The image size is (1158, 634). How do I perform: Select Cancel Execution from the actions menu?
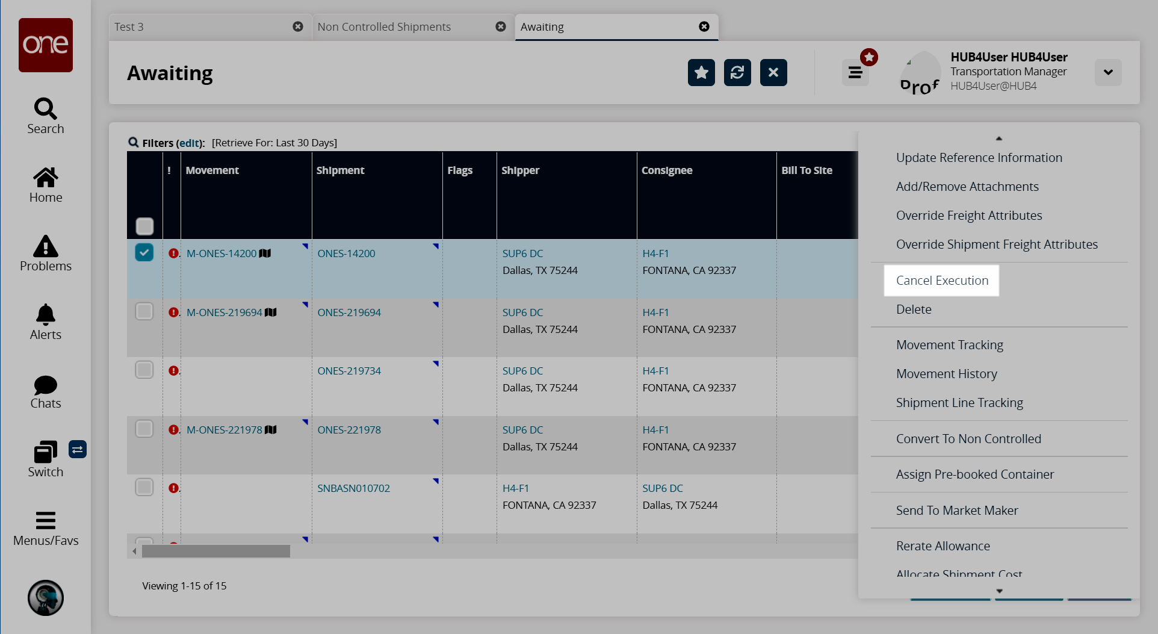(941, 281)
